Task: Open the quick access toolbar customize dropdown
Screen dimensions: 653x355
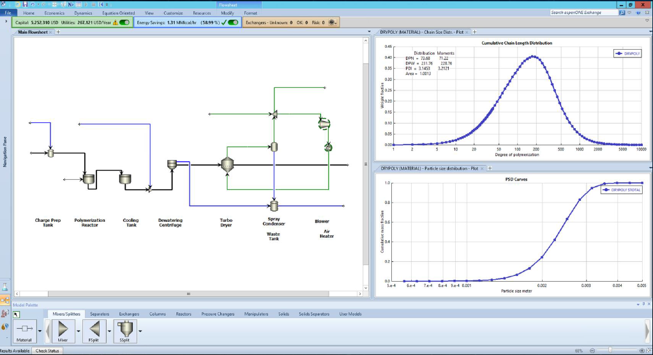Action: (x=107, y=4)
